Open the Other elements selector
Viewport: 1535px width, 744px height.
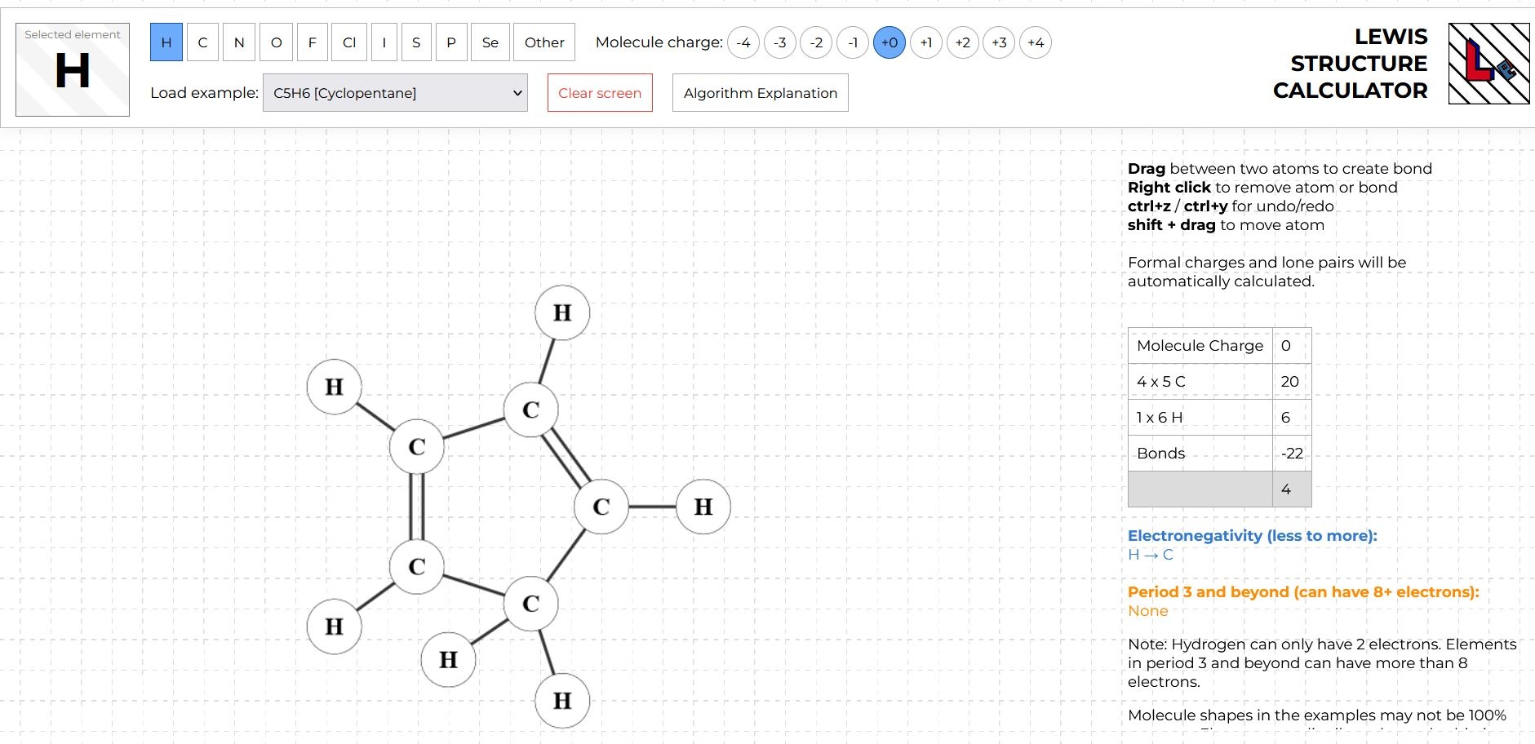(544, 42)
